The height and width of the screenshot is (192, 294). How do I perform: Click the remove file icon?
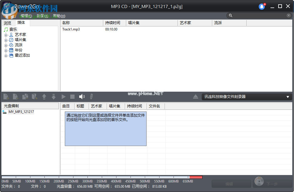[x=16, y=97]
